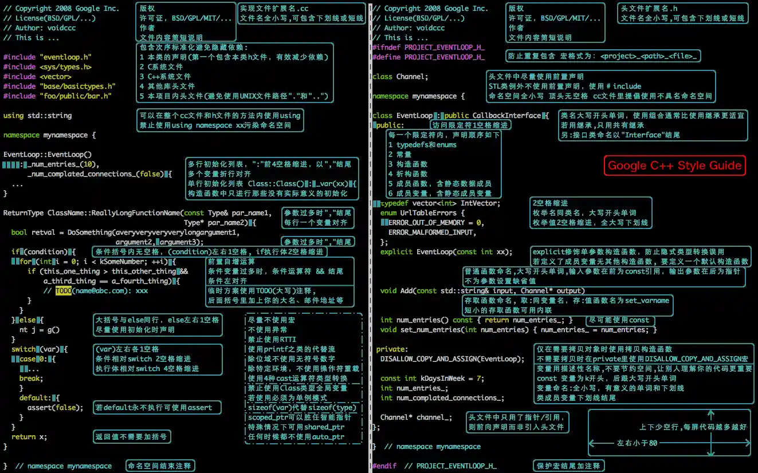Click the "返回值不需要加括号" annotation box
The height and width of the screenshot is (473, 758).
[x=132, y=436]
